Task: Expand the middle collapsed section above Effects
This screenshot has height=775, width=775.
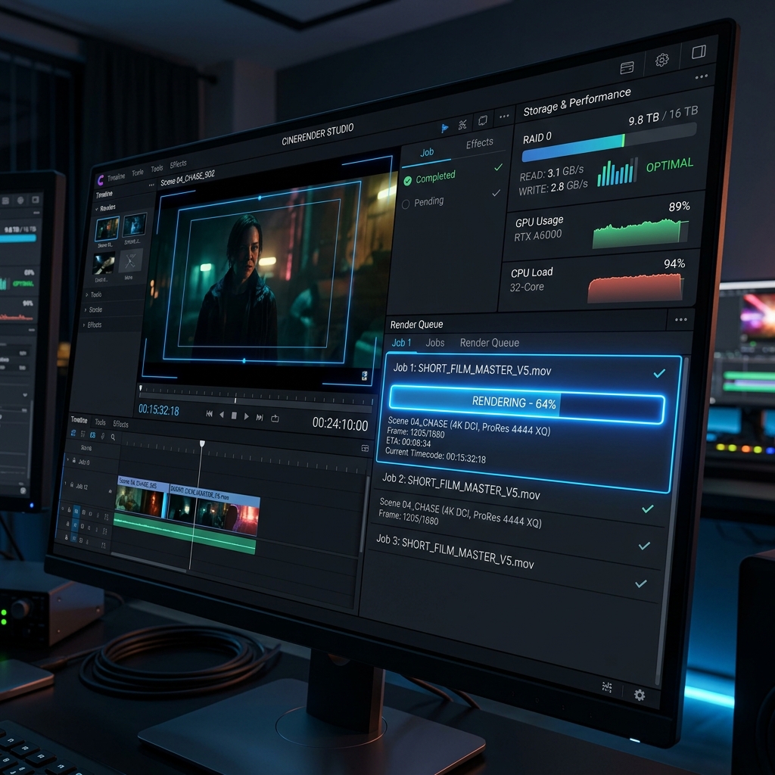Action: [x=93, y=310]
